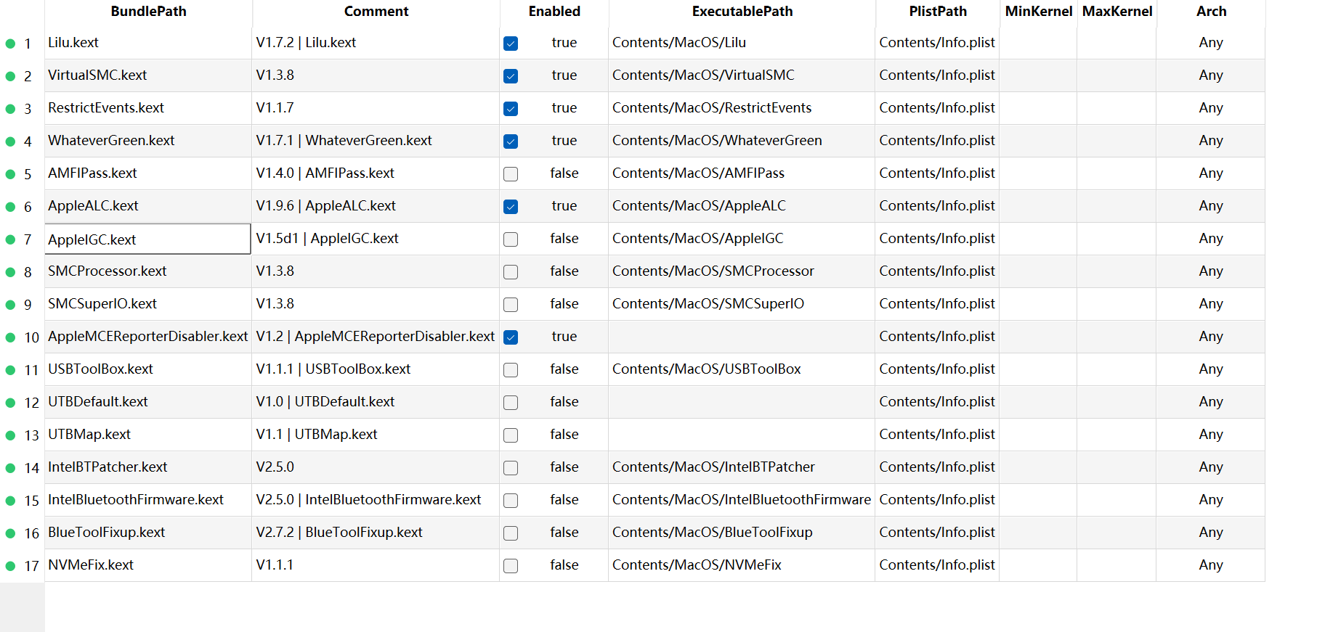Uncheck AppleMCEReporterDisabler.kext Enabled box
The image size is (1325, 632).
pyautogui.click(x=511, y=337)
